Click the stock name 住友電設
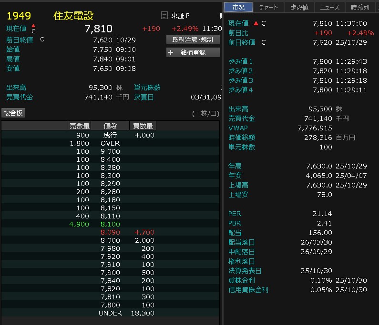Screen dimensions: 379x325 (73, 16)
